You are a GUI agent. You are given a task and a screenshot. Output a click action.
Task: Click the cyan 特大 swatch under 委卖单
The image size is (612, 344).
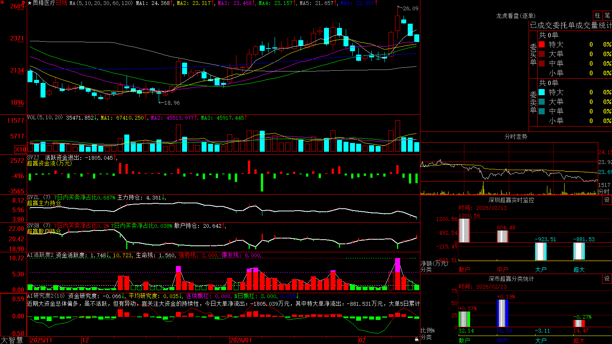(542, 92)
